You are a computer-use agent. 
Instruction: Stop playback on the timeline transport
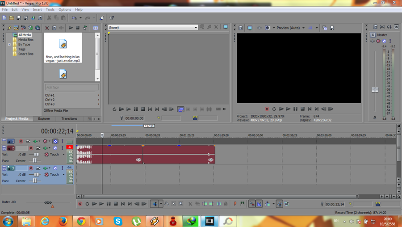pyautogui.click(x=116, y=204)
